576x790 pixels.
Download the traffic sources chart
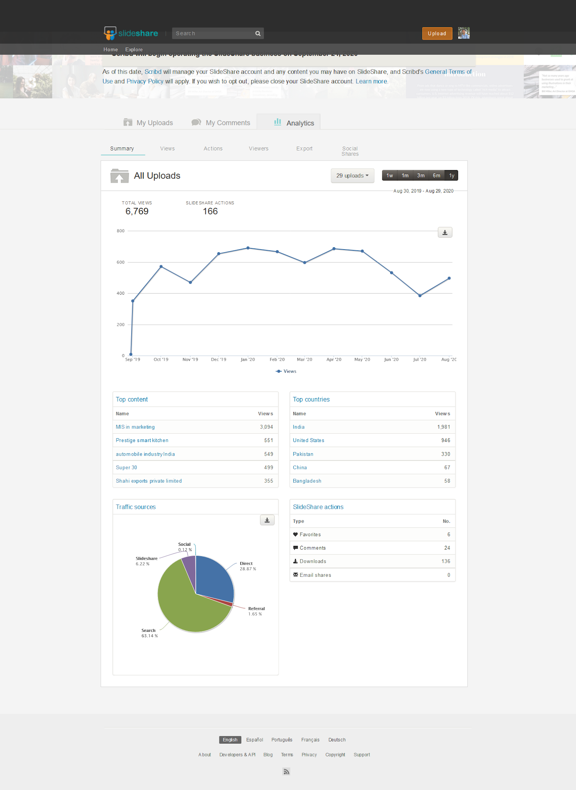point(267,520)
